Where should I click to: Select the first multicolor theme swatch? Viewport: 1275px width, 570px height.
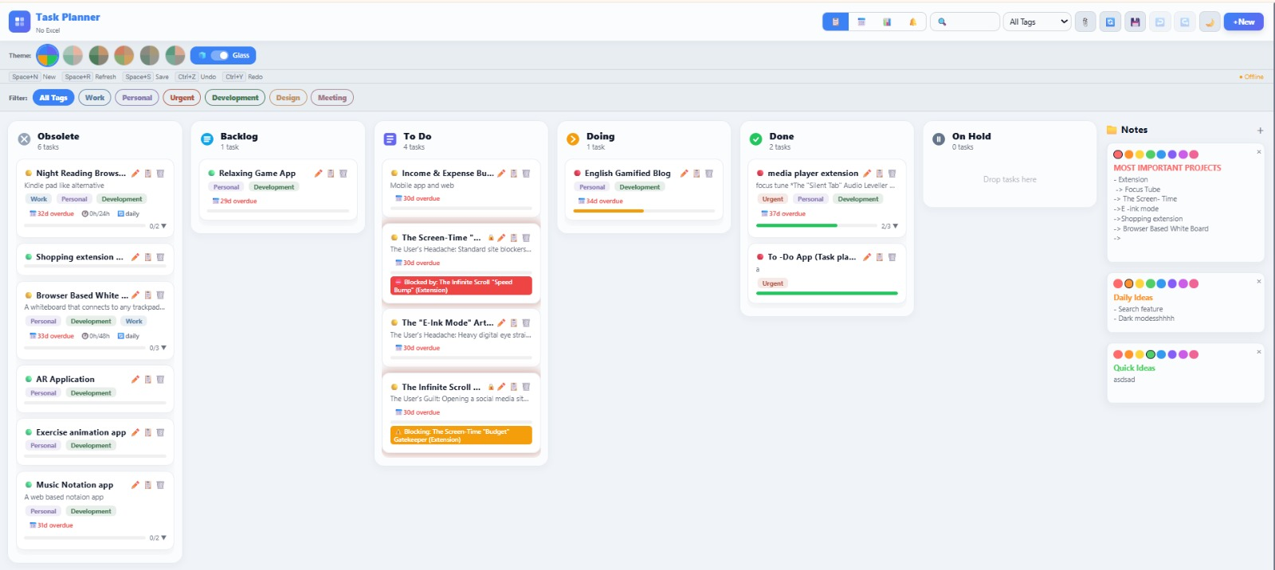(48, 55)
